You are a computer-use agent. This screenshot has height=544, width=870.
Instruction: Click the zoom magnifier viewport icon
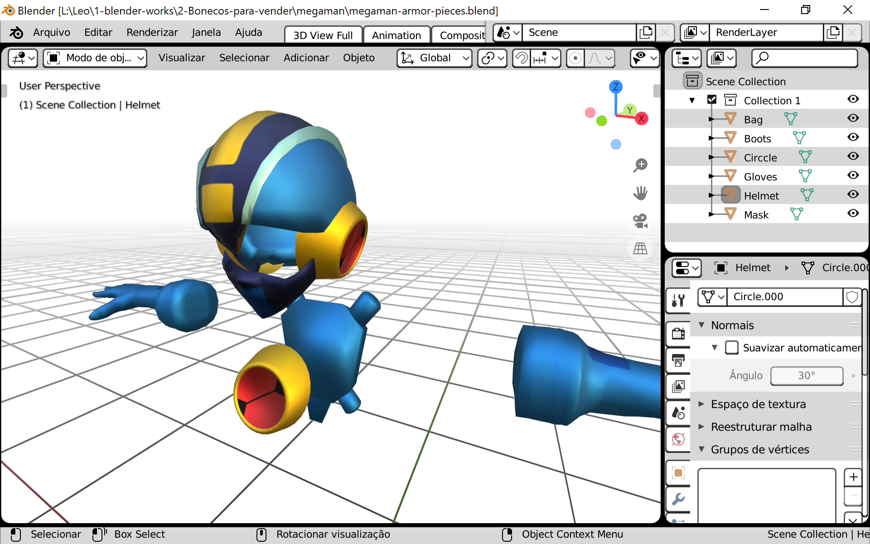(x=640, y=165)
